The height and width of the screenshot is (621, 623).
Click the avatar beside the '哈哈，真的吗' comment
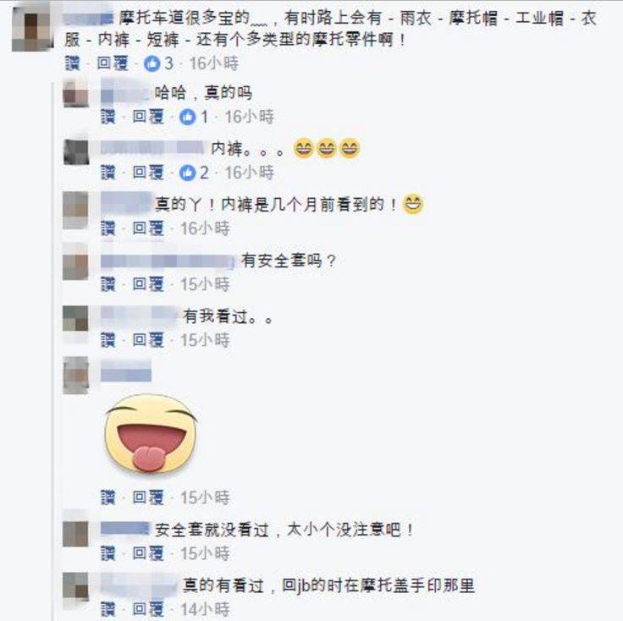(75, 93)
